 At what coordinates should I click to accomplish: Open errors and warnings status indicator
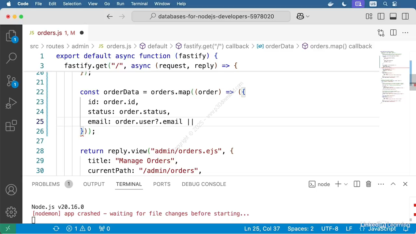tap(79, 228)
